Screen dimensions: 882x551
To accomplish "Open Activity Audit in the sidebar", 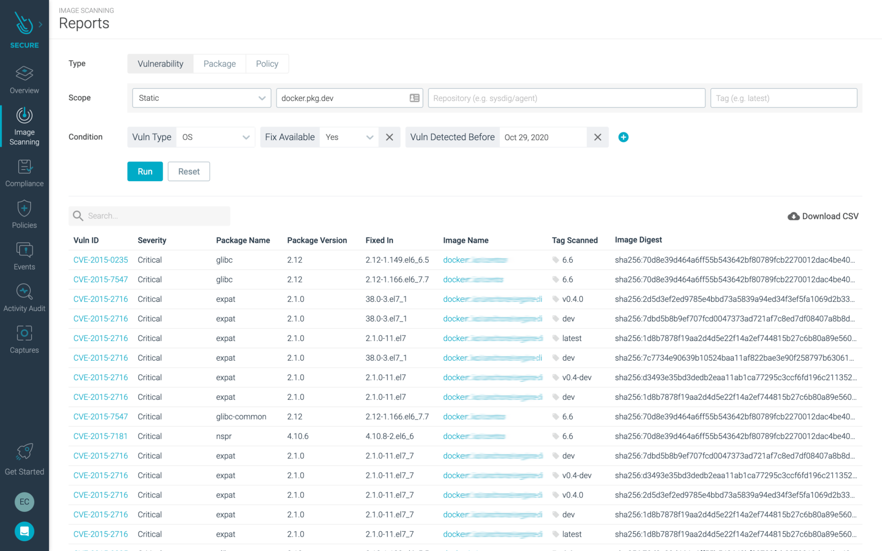I will [x=24, y=298].
